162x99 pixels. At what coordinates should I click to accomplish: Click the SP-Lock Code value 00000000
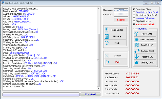coord(132,85)
